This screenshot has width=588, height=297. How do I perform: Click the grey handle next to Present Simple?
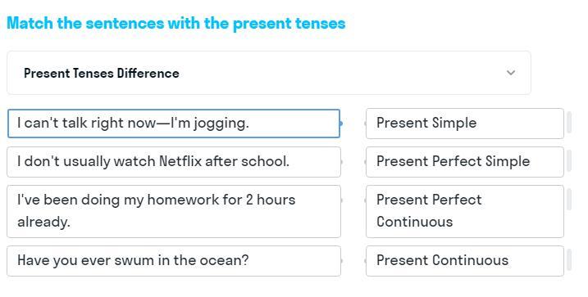[x=569, y=122]
